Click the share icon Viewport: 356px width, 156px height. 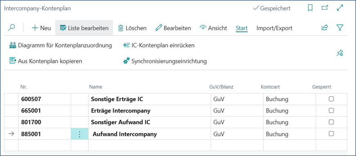[325, 28]
